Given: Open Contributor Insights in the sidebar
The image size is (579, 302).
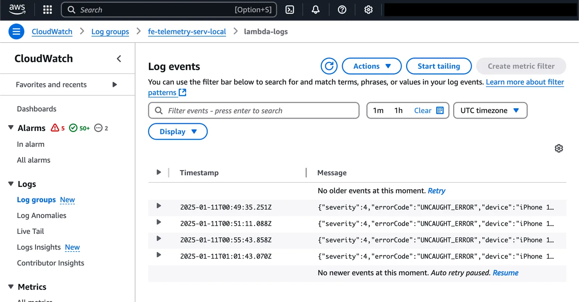Looking at the screenshot, I should [51, 263].
